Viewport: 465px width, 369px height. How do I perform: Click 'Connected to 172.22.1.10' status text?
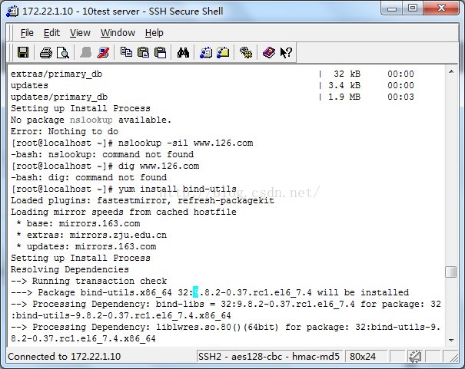65,357
